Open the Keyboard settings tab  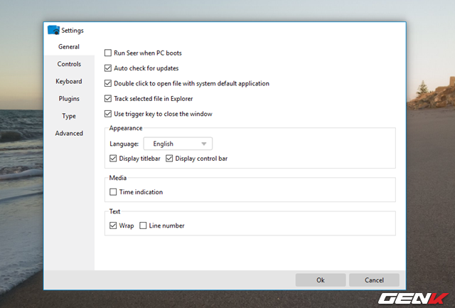click(69, 82)
